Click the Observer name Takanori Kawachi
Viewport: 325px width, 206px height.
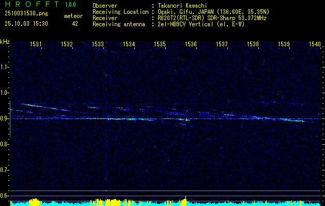pos(182,6)
